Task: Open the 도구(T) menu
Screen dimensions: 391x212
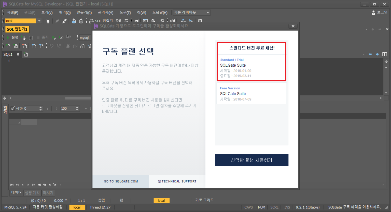Action: pyautogui.click(x=125, y=13)
